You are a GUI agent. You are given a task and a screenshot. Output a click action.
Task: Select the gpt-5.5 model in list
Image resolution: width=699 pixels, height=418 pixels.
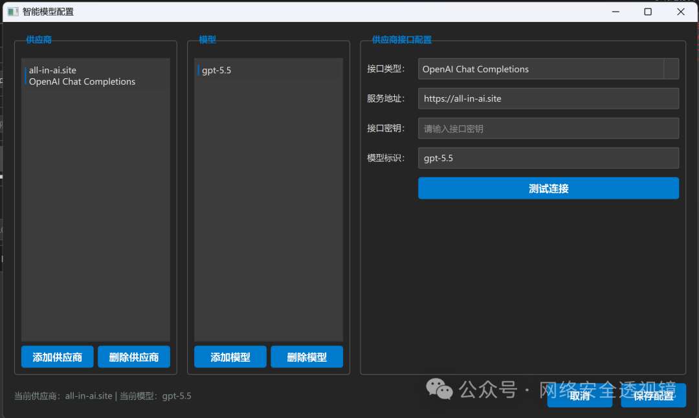coord(269,70)
